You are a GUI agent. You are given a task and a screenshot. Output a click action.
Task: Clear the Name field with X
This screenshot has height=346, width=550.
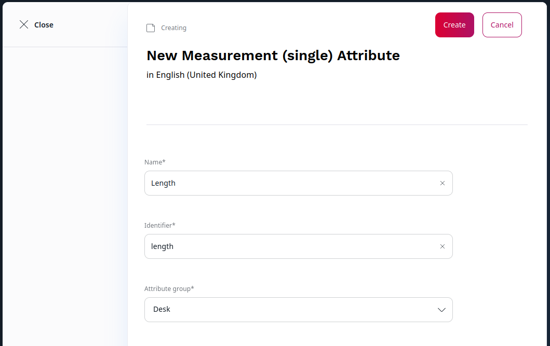[x=442, y=183]
